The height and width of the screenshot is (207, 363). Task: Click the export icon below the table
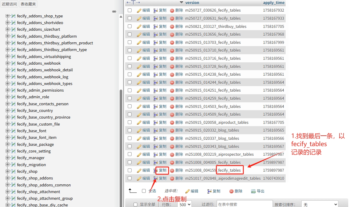253,191
